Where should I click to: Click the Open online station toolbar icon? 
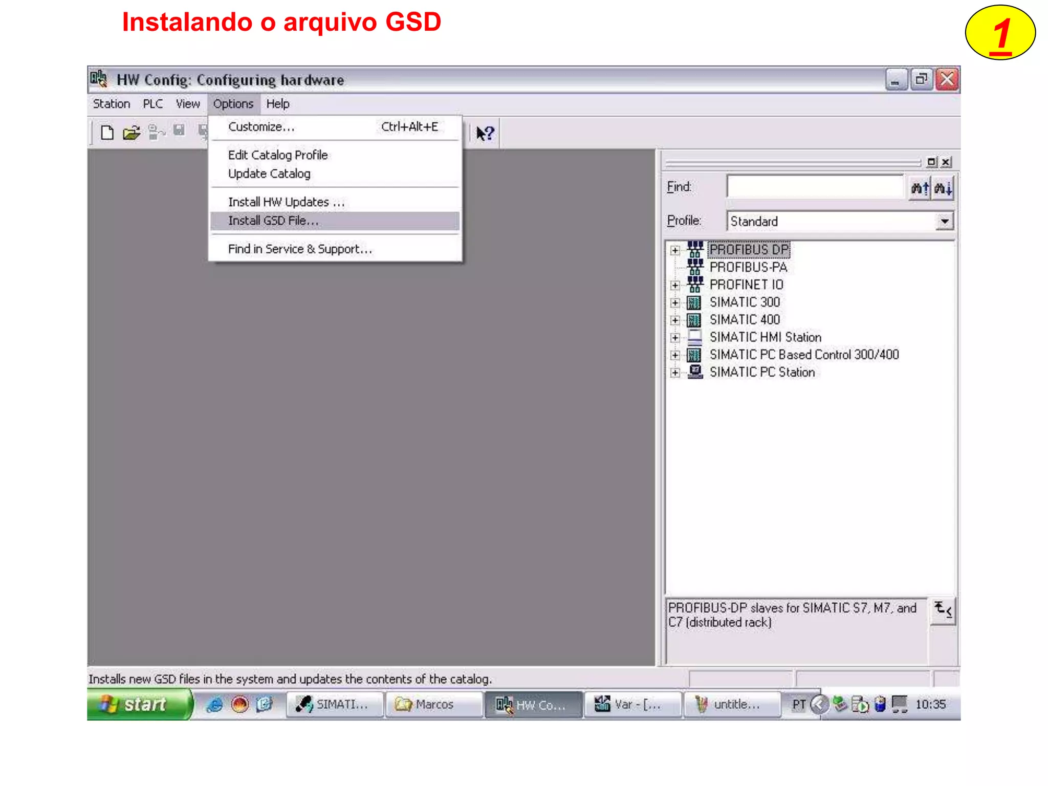156,133
